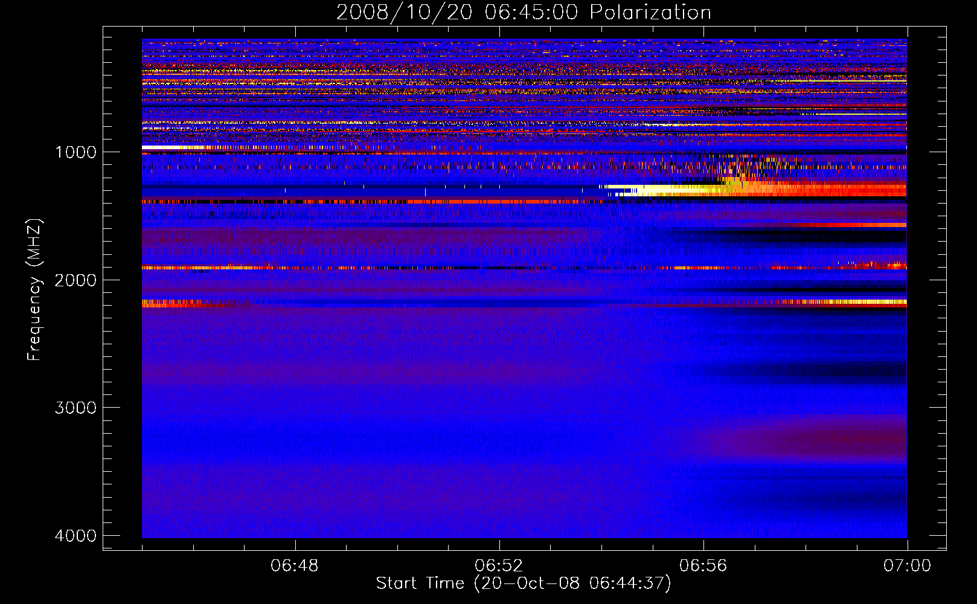Click the 'Start Time (20-Oct-08 06:44:37)' axis label
977x604 pixels.
[524, 583]
